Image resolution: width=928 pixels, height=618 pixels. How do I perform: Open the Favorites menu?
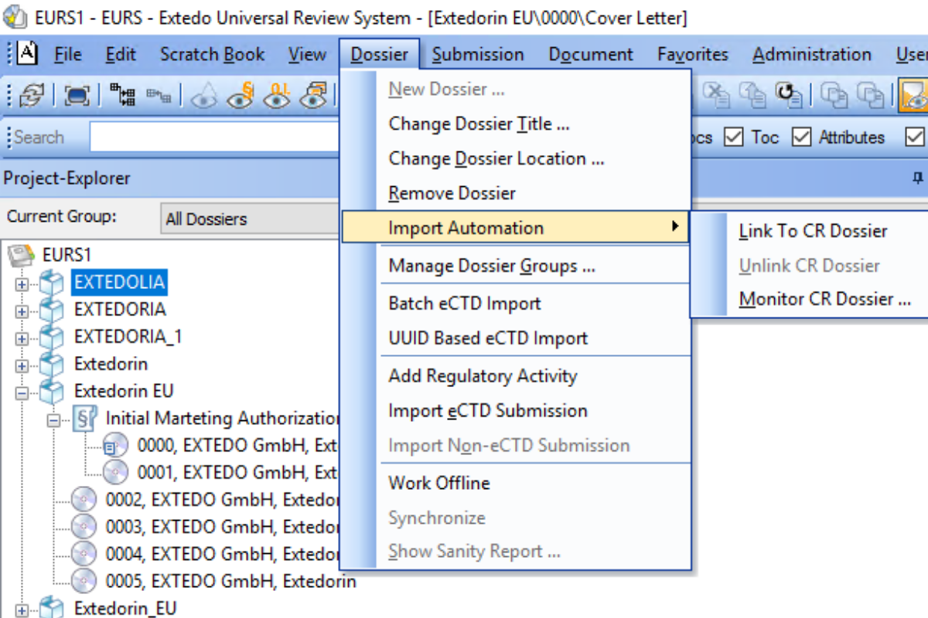pos(693,54)
